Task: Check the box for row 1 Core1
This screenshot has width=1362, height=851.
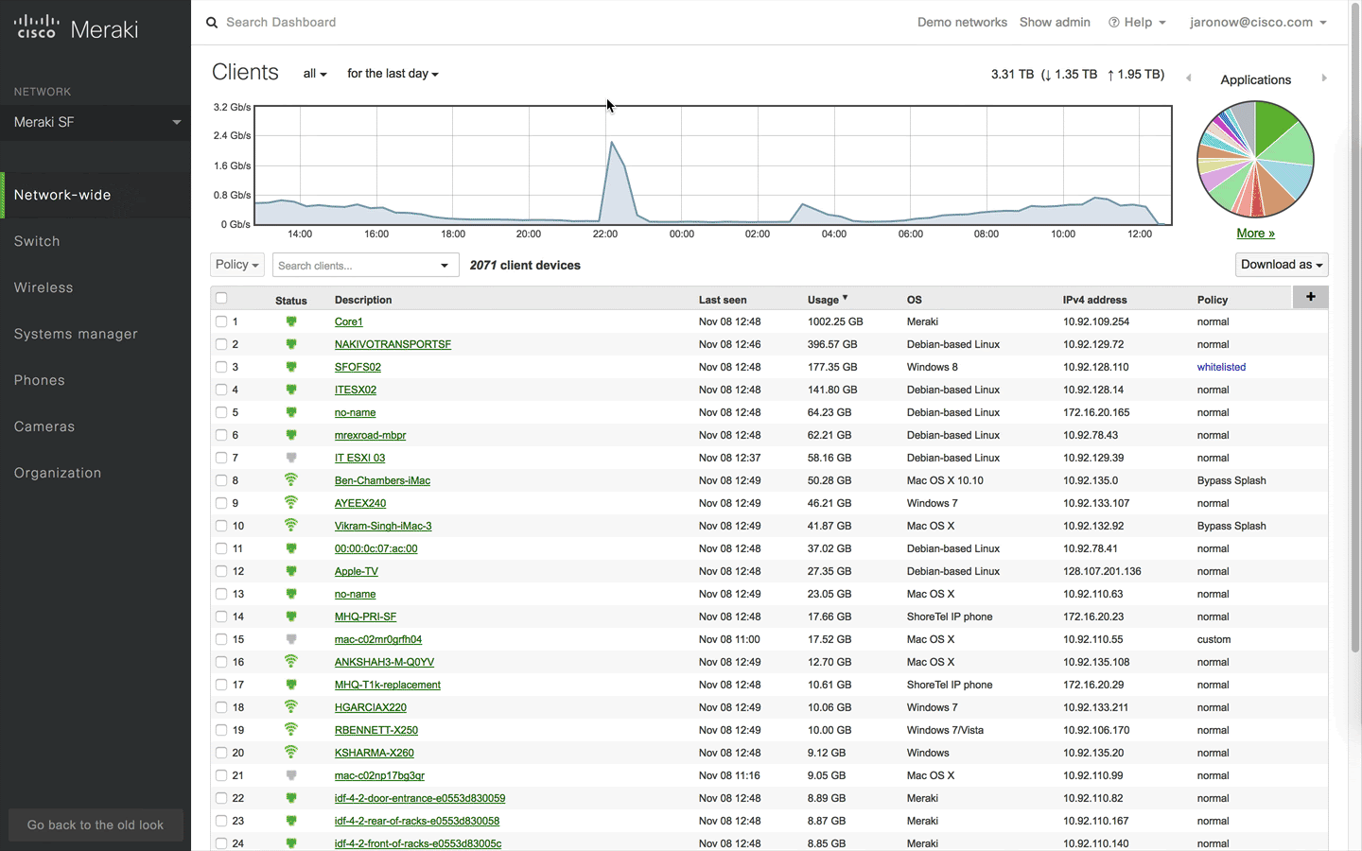Action: (x=221, y=321)
